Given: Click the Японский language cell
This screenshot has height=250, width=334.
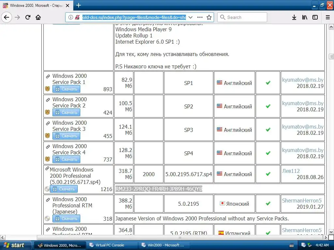Looking at the screenshot, I should coord(234,204).
